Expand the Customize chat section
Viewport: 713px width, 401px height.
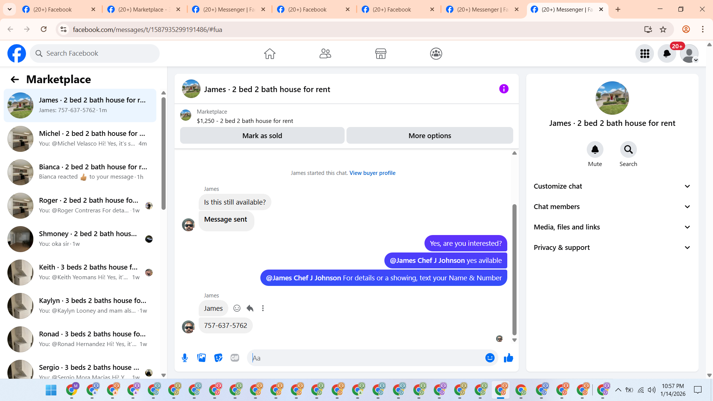coord(612,186)
